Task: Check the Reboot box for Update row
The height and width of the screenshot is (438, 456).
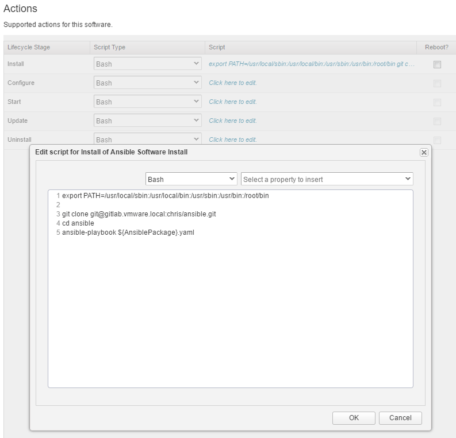Action: (x=437, y=121)
